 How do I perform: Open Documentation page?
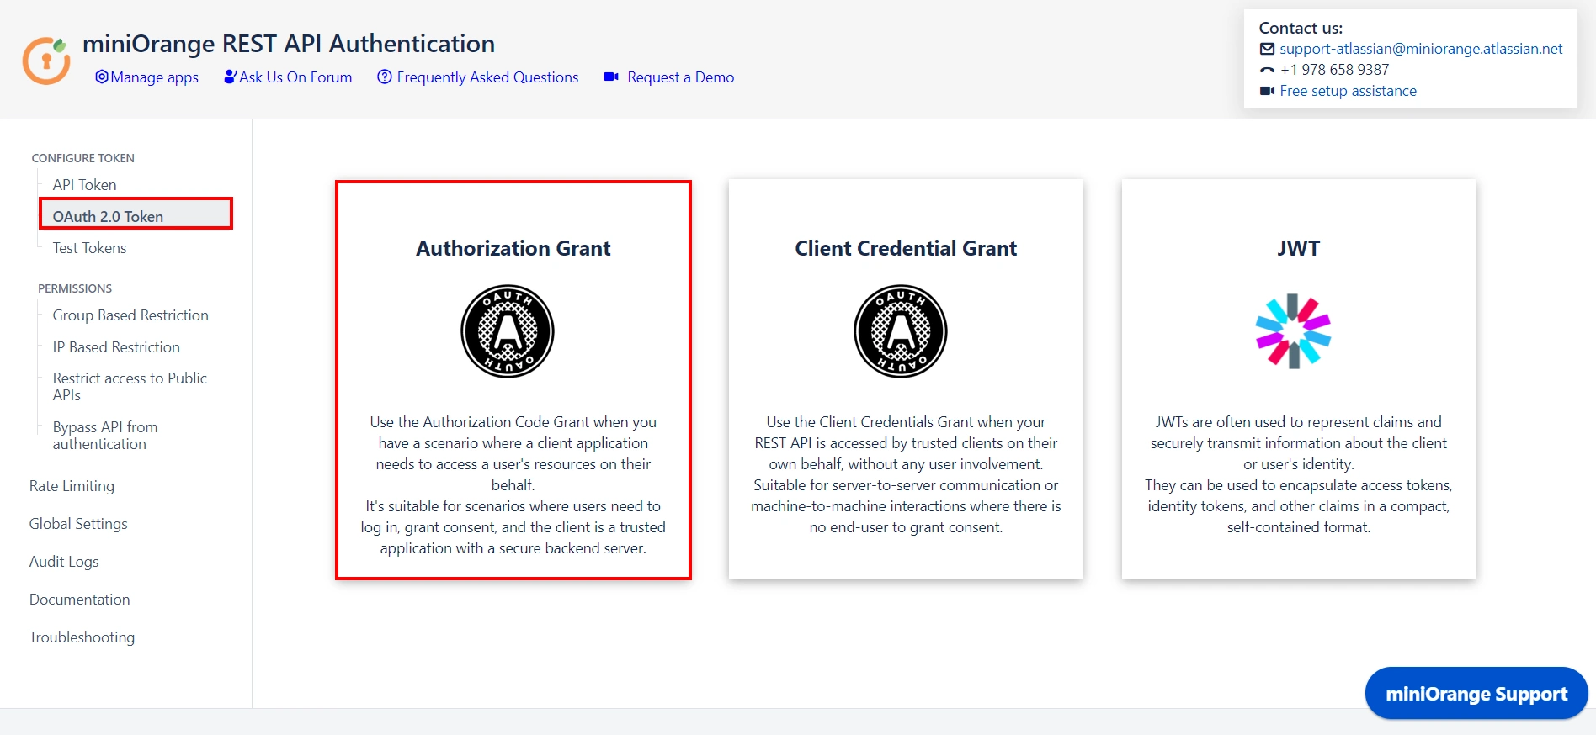click(80, 600)
